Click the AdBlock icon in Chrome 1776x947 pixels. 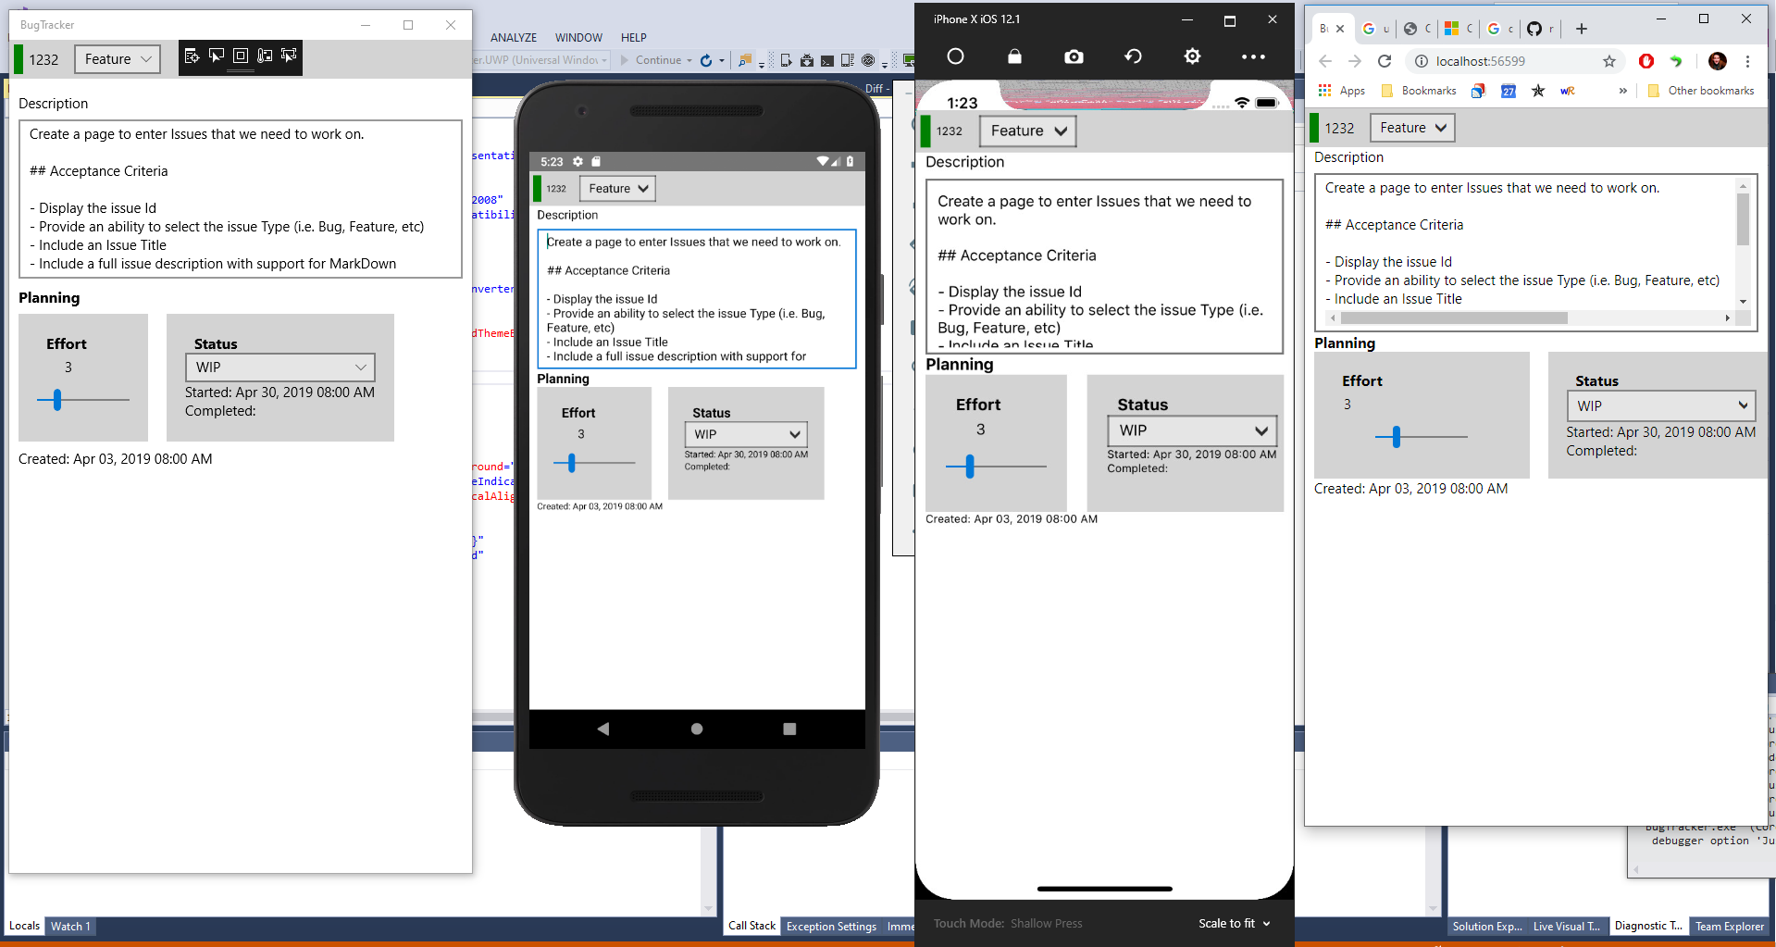1646,61
